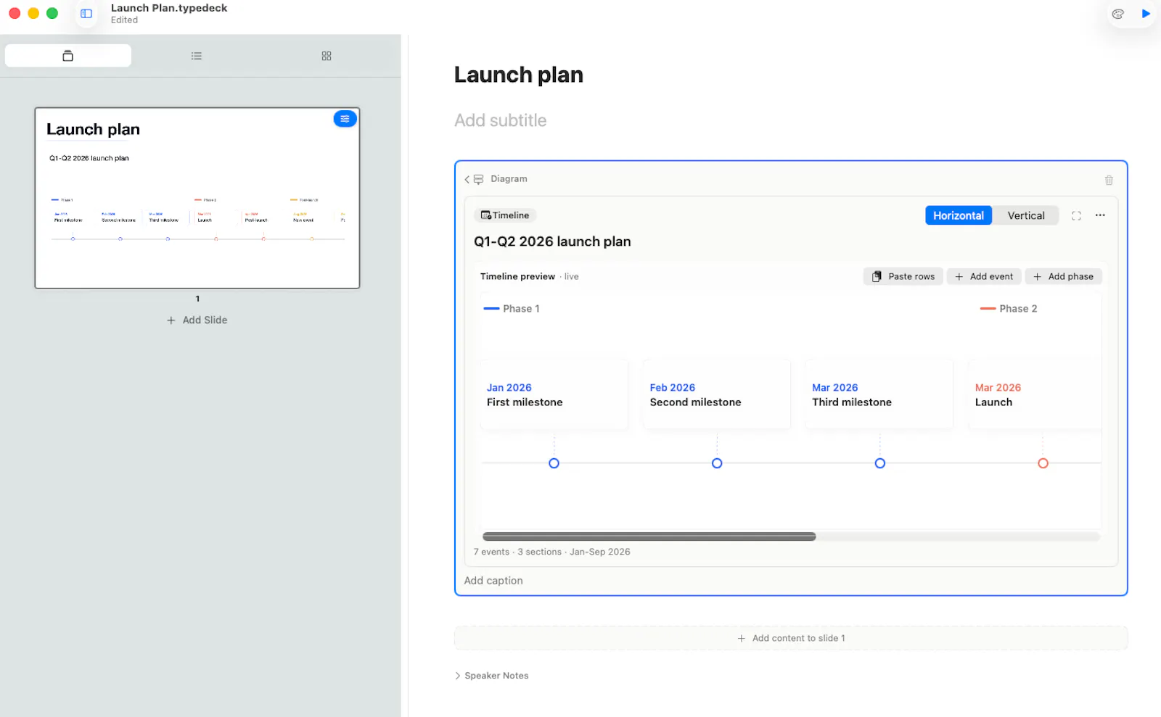Add a new slide
This screenshot has height=717, width=1161.
point(197,320)
